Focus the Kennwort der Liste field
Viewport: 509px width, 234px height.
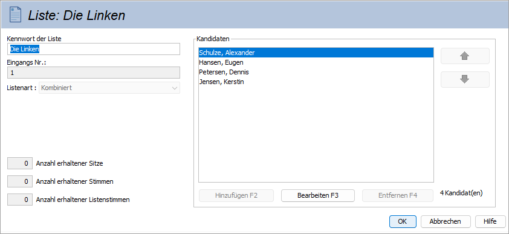(x=94, y=49)
